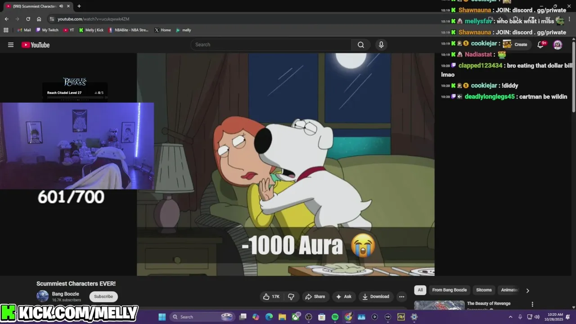Viewport: 576px width, 324px height.
Task: Click the youtube.com address bar URL
Action: coord(94,19)
